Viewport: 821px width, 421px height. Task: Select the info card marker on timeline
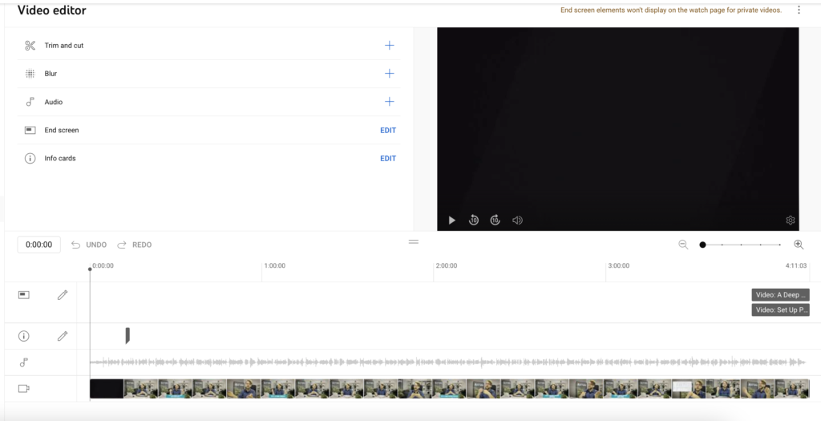click(x=127, y=335)
